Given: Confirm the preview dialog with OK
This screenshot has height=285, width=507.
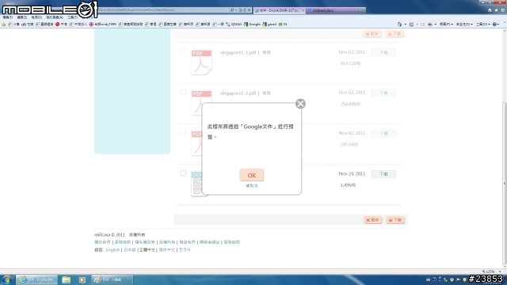Looking at the screenshot, I should point(252,175).
